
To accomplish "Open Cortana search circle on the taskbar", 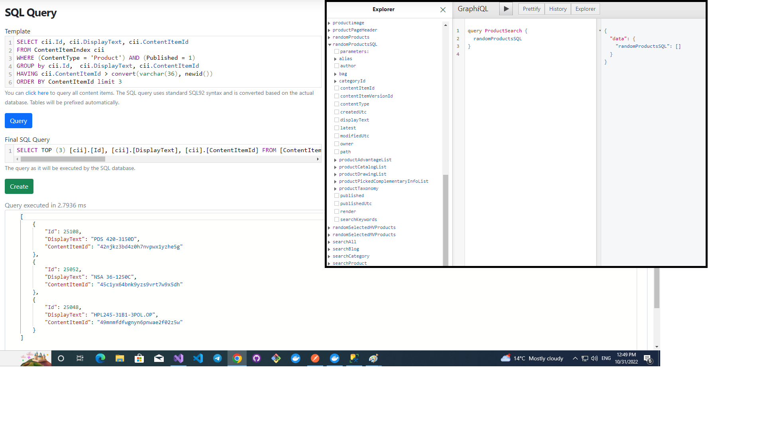I will click(x=61, y=358).
